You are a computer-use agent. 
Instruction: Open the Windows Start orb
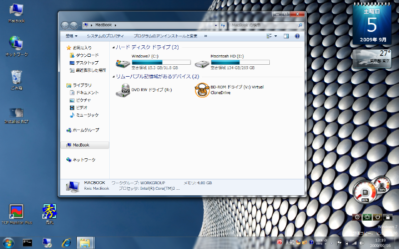click(8, 243)
